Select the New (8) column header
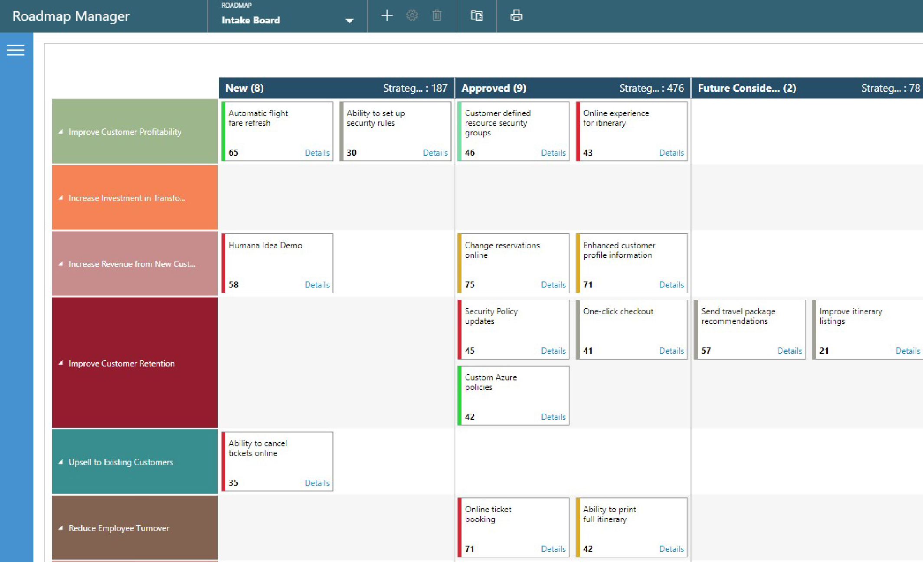The image size is (923, 563). 244,88
